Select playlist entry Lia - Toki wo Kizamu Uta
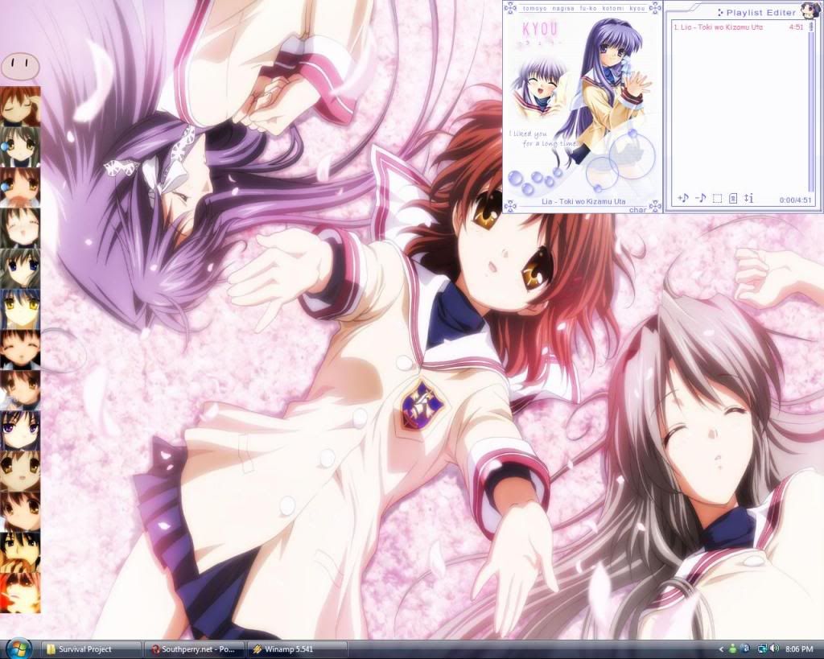The width and height of the screenshot is (824, 659). coord(739,27)
